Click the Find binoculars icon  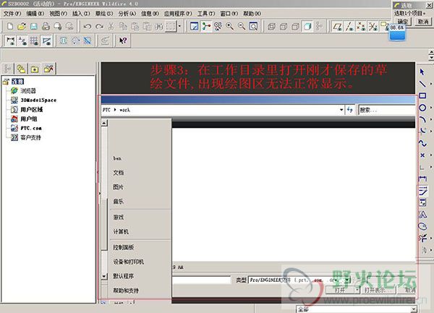(158, 27)
